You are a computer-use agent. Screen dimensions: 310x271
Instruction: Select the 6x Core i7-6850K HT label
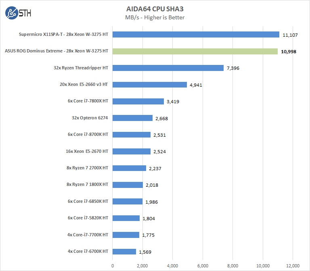tap(88, 201)
